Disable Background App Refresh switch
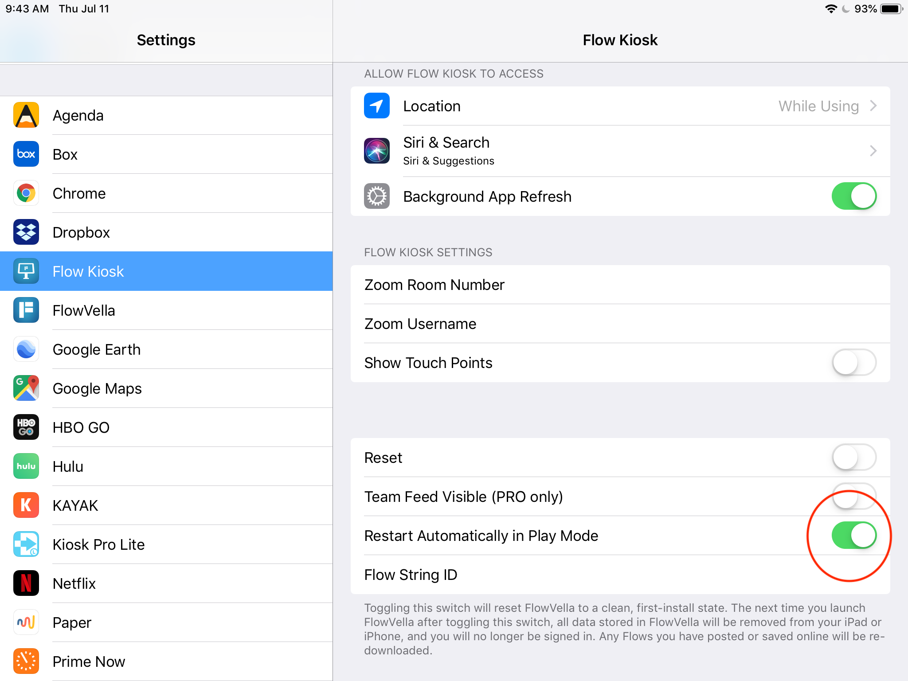Image resolution: width=908 pixels, height=681 pixels. click(x=854, y=196)
